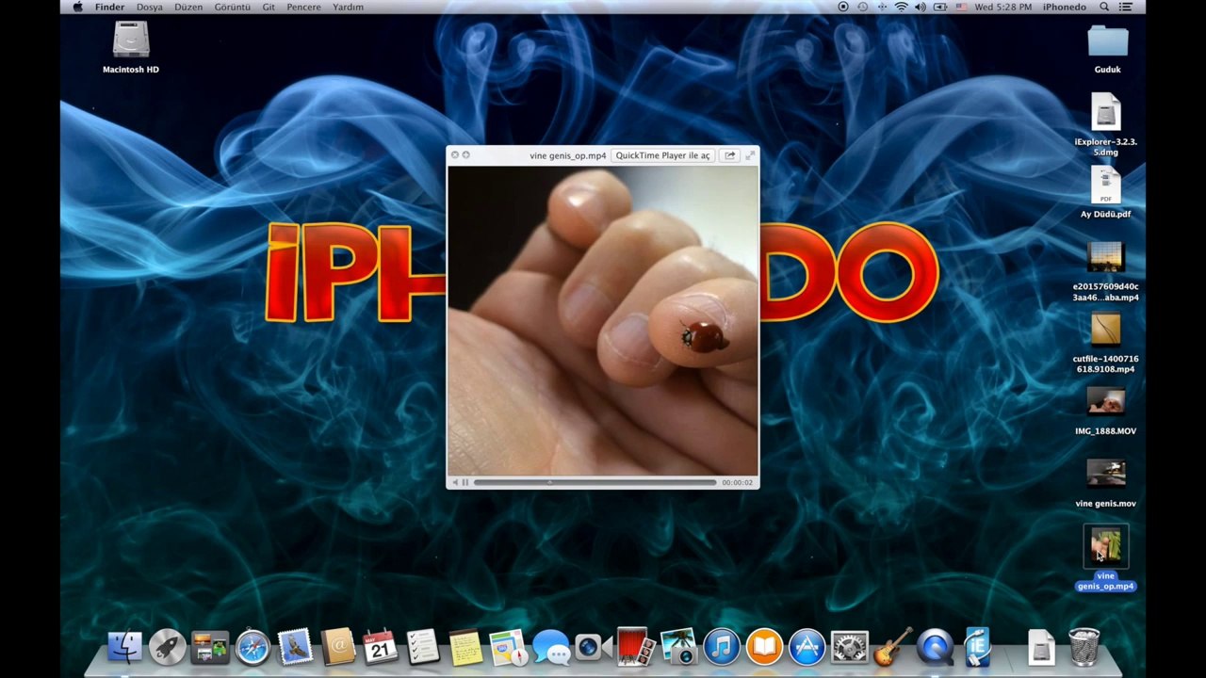The width and height of the screenshot is (1206, 678).
Task: Click the video preview of the ladybug
Action: pos(603,320)
